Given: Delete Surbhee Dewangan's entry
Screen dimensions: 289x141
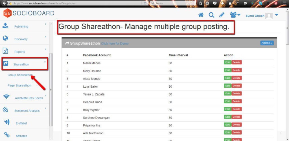Looking at the screenshot, I should click(237, 117).
